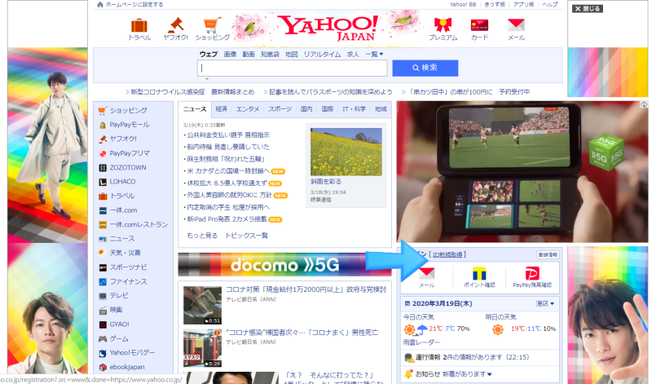Close the ad with 閉じる button
The width and height of the screenshot is (652, 384).
[x=587, y=8]
